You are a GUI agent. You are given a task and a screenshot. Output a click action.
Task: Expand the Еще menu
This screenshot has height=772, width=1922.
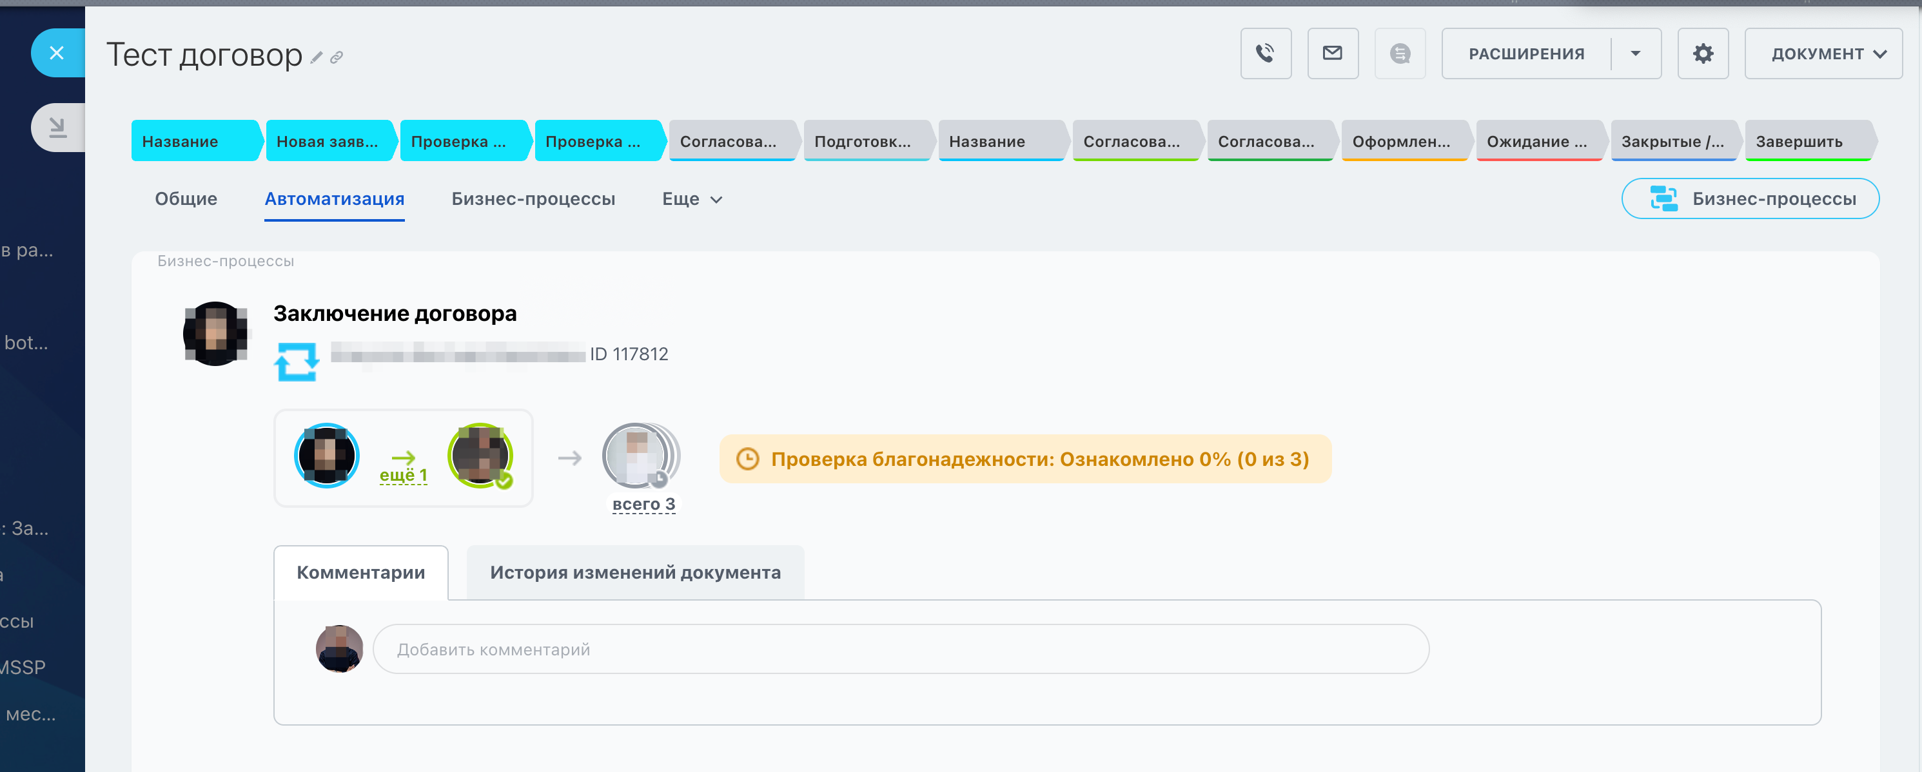(x=692, y=199)
